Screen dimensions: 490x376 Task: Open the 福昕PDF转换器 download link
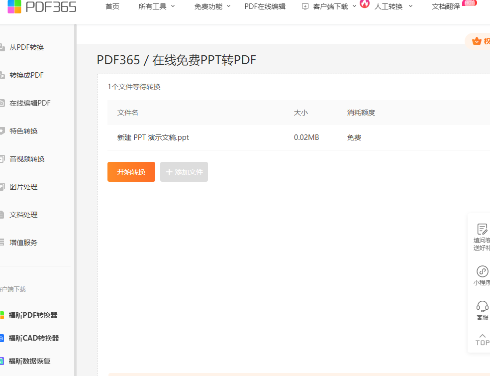point(33,315)
